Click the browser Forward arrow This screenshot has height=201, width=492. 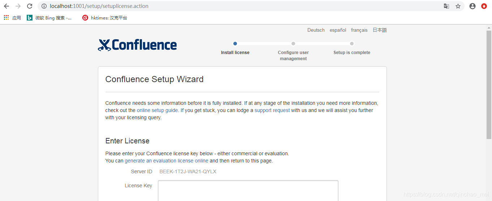tap(18, 6)
